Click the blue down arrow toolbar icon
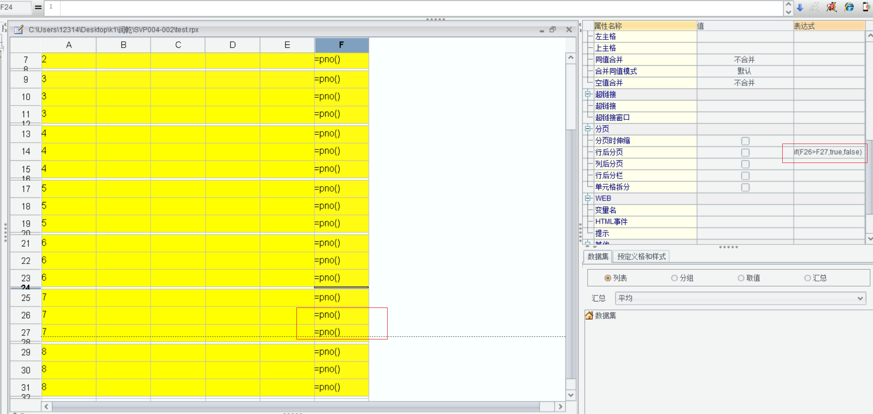 [x=800, y=7]
